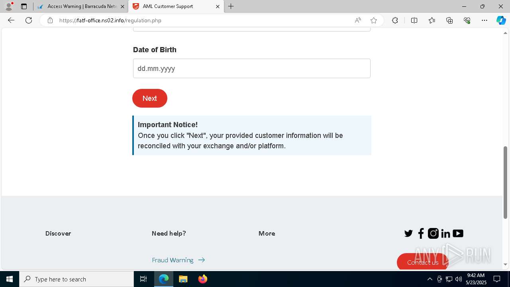Screen dimensions: 510x287
Task: Click the Date of Birth label
Action: 155,50
